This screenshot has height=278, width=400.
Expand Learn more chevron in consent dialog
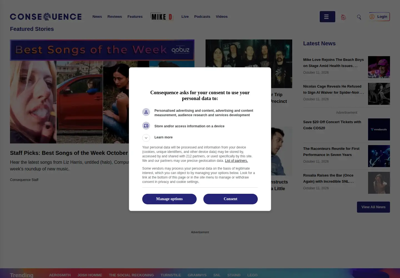click(146, 138)
